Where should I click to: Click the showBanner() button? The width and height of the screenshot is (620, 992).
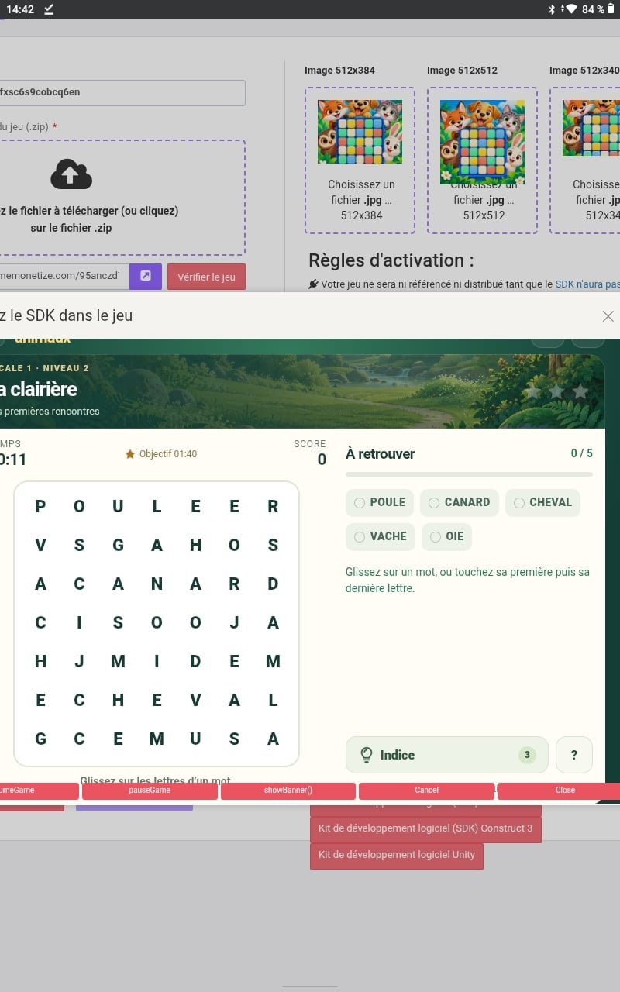288,790
